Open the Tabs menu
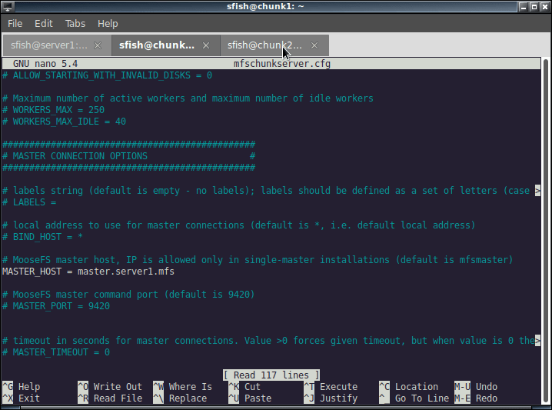This screenshot has height=410, width=552. (x=75, y=24)
